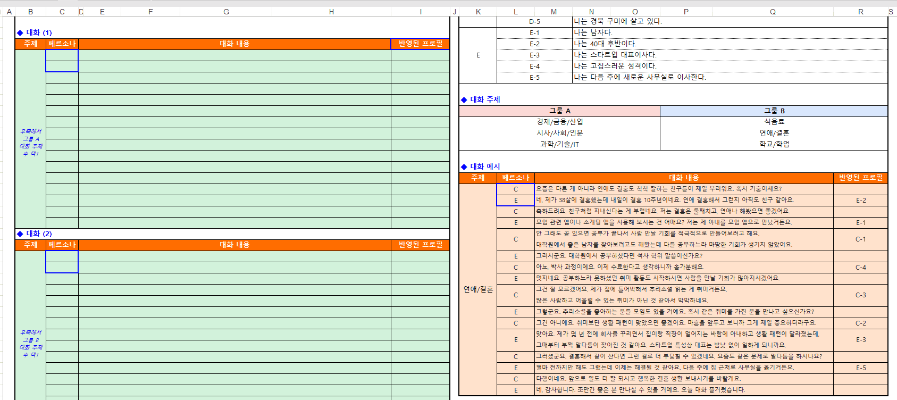Select the line starting '모임 관련 앱이나 소개팅 앱을'
The width and height of the screenshot is (897, 400).
click(x=684, y=222)
